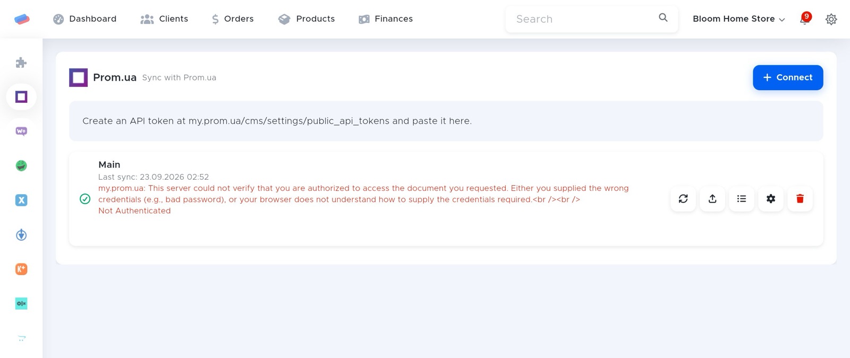Image resolution: width=850 pixels, height=358 pixels.
Task: Expand the Bloom Home Store dropdown
Action: 738,19
